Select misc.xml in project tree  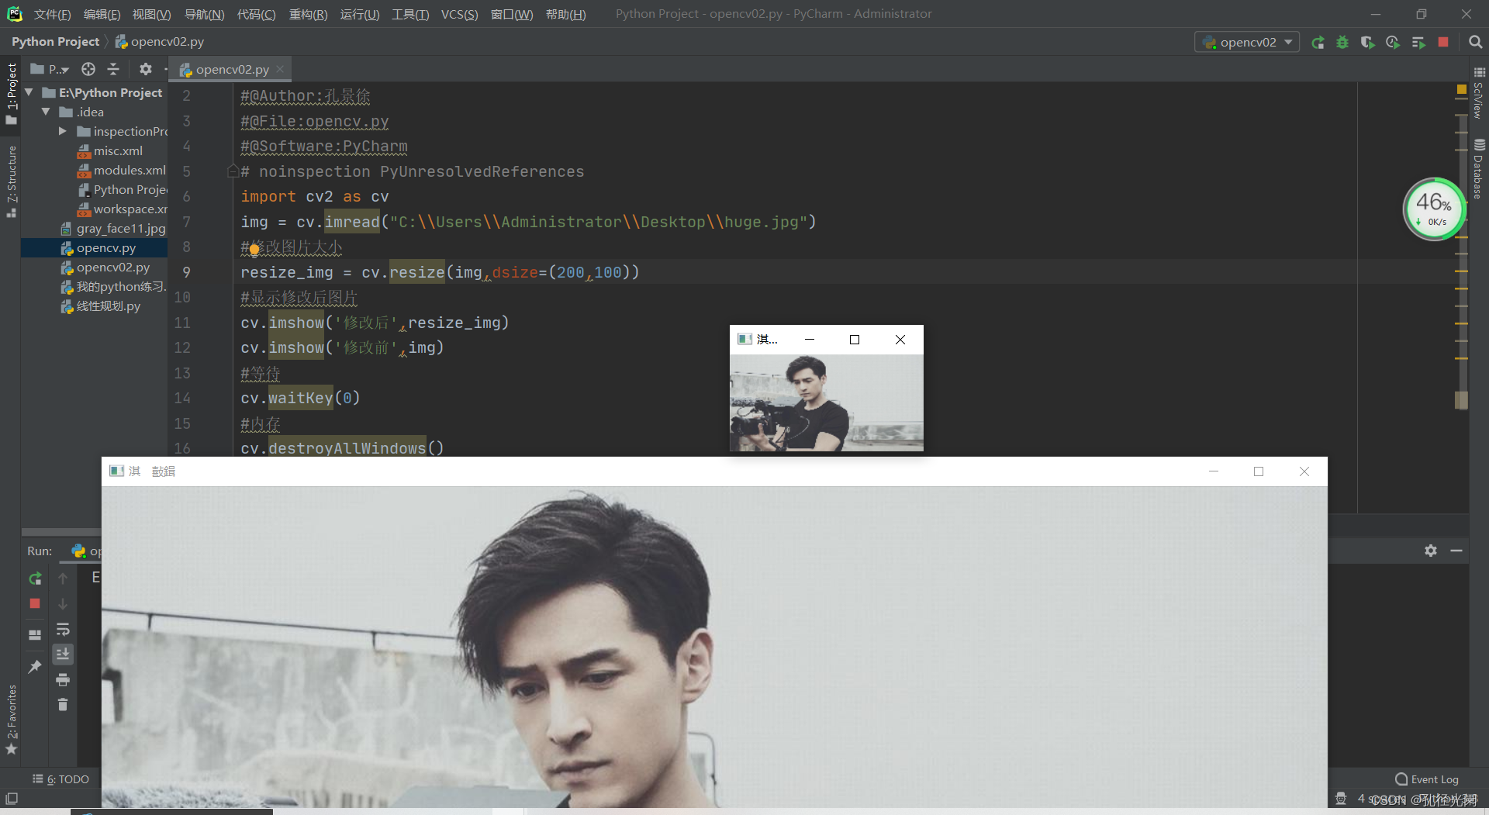point(110,150)
